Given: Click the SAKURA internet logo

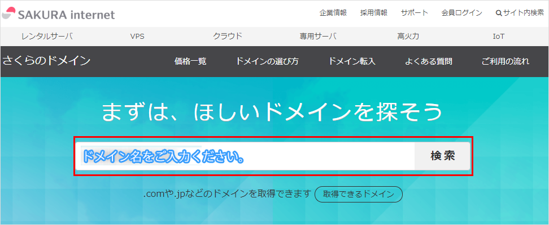Looking at the screenshot, I should pos(58,14).
